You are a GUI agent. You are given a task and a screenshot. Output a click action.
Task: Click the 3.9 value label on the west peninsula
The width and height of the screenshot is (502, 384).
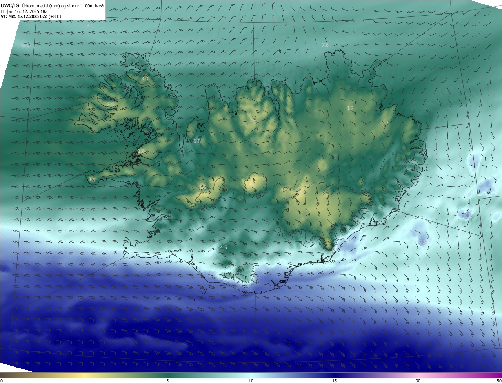pyautogui.click(x=92, y=179)
